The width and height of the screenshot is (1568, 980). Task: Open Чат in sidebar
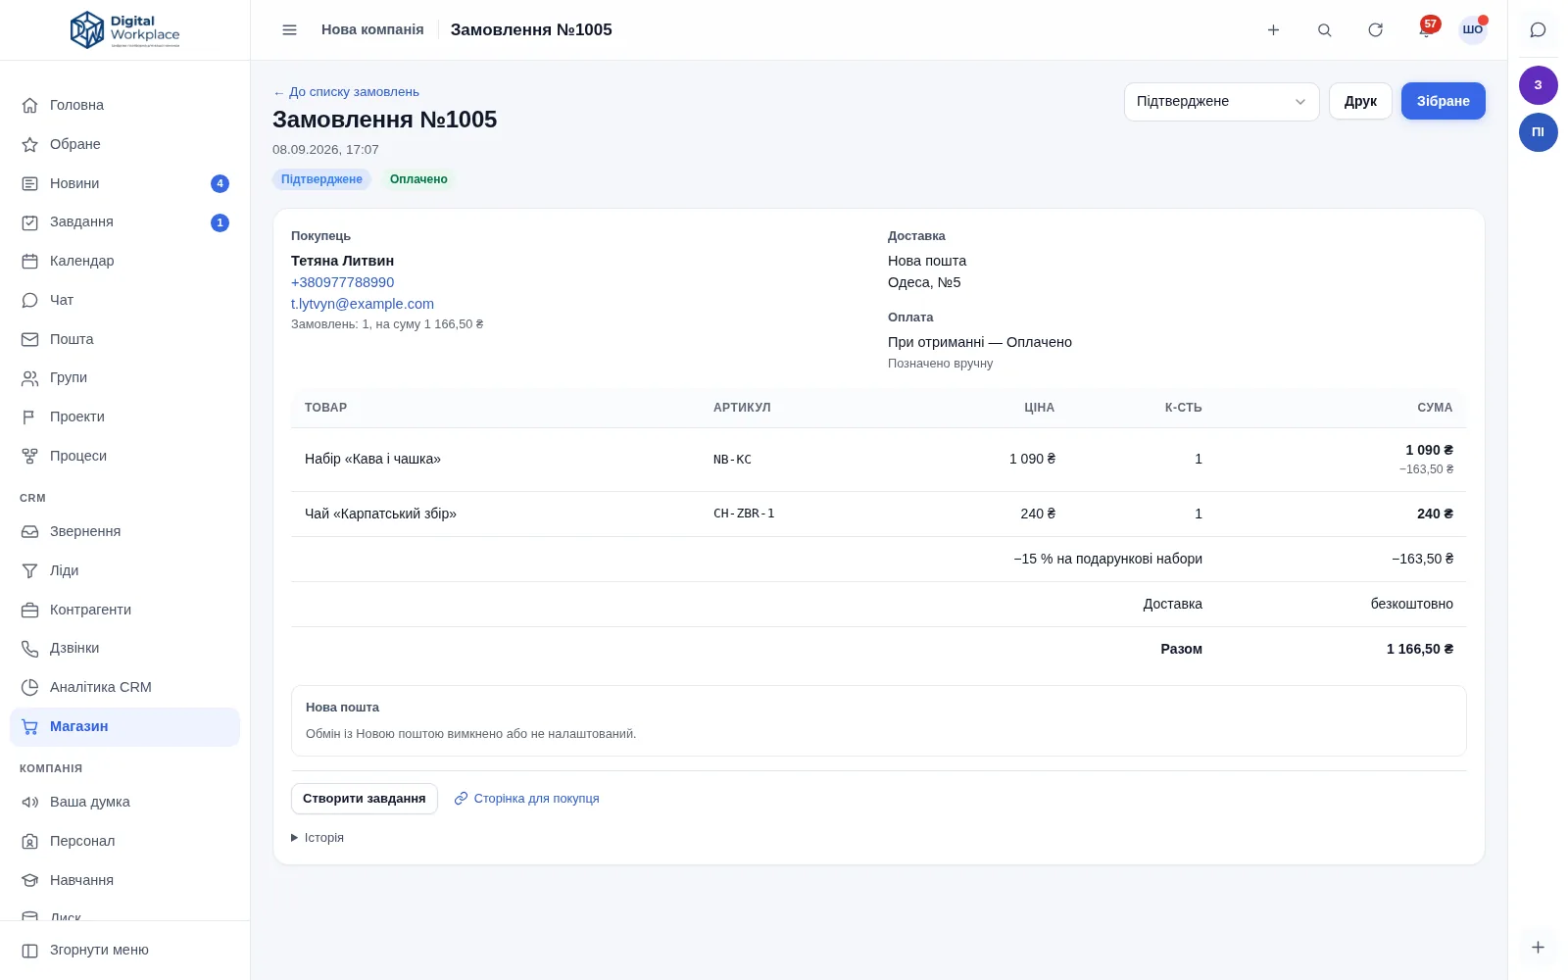click(124, 300)
